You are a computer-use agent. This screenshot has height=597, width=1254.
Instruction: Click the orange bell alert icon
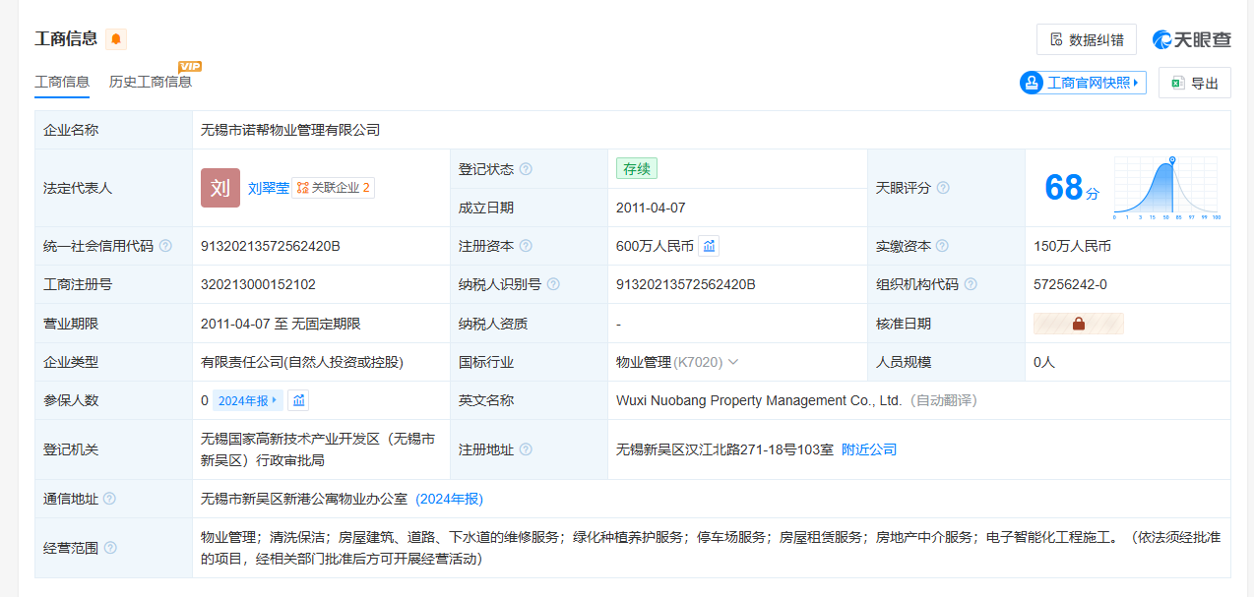tap(116, 39)
